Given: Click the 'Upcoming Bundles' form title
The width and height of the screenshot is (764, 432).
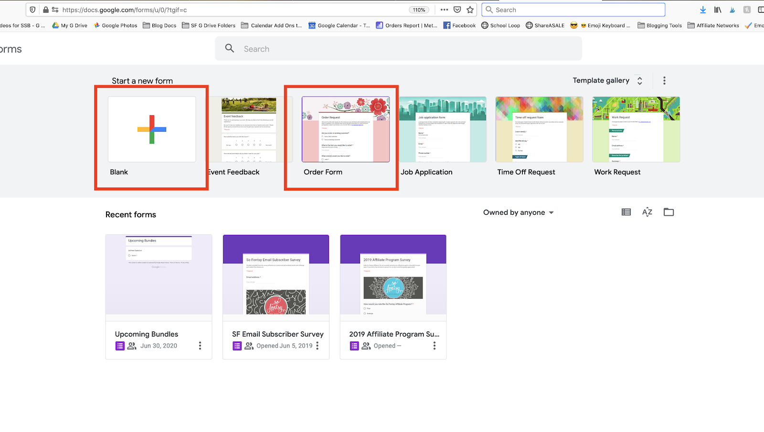Looking at the screenshot, I should coord(147,334).
